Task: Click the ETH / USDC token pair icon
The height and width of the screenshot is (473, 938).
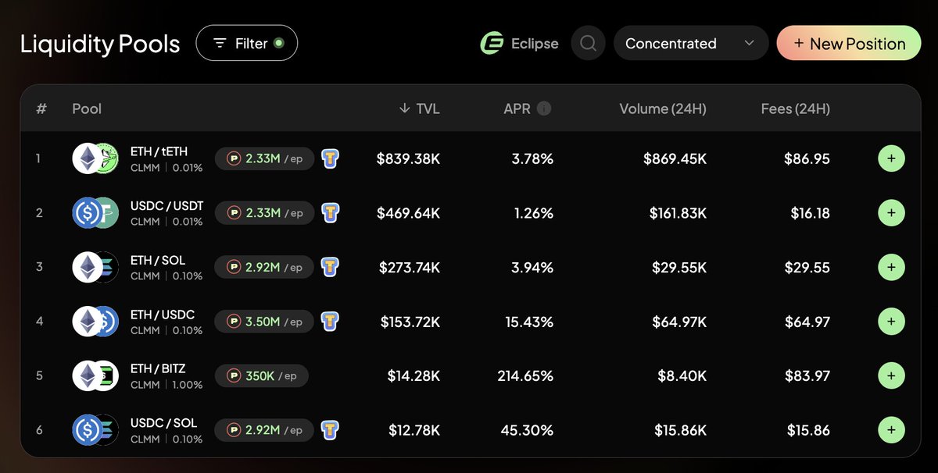Action: [95, 322]
